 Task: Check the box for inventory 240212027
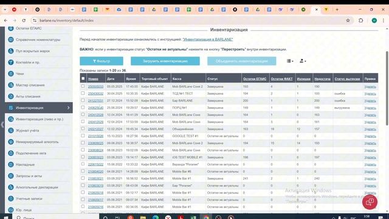(x=83, y=128)
